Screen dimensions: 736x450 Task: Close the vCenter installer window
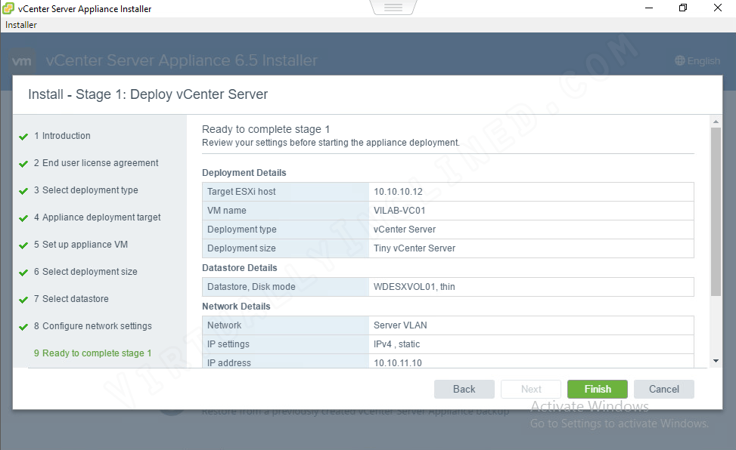[718, 8]
